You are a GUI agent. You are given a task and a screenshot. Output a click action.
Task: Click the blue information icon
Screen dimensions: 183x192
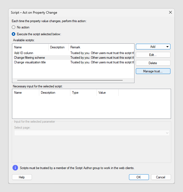[x=15, y=168]
